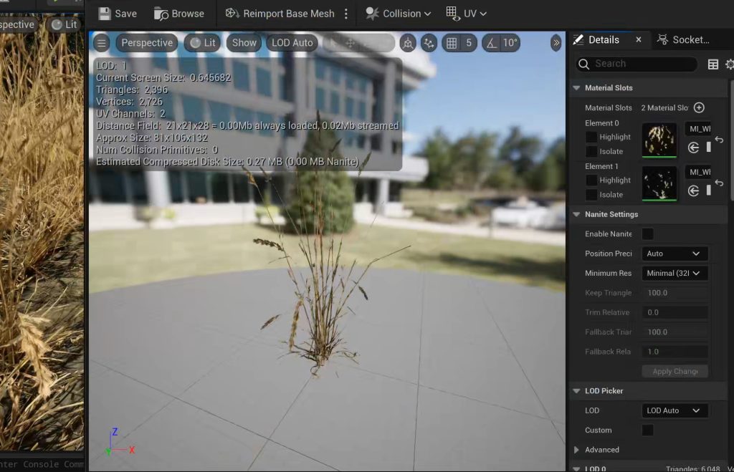Viewport: 734px width, 472px height.
Task: Open the UV dropdown menu
Action: pos(466,14)
